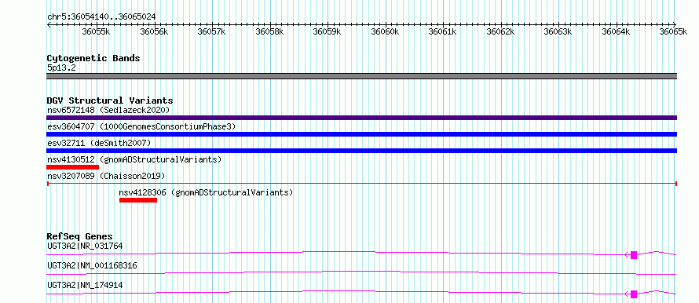Click the 36064k ruler tick label
699x303 pixels.
tap(617, 31)
